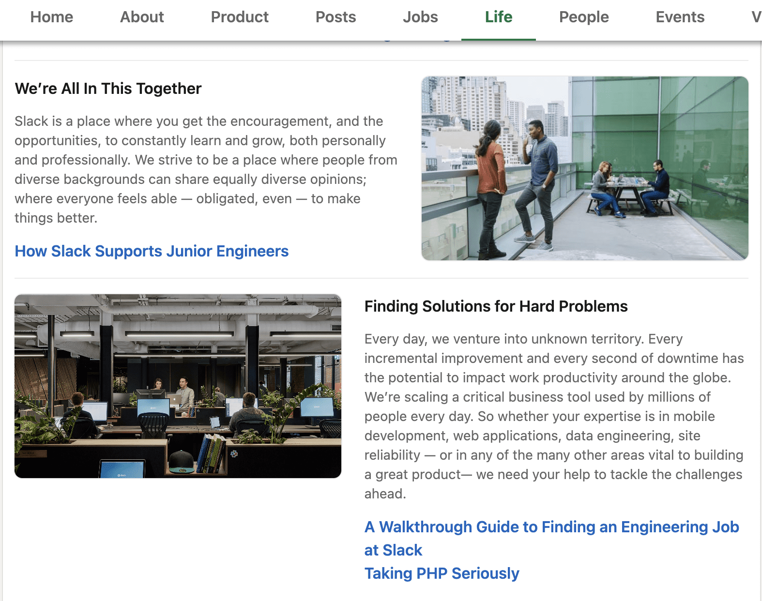The height and width of the screenshot is (601, 762).
Task: Open the People tab
Action: 584,17
